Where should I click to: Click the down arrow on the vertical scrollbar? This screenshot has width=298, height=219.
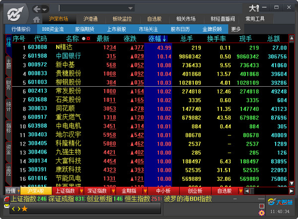(x=292, y=183)
